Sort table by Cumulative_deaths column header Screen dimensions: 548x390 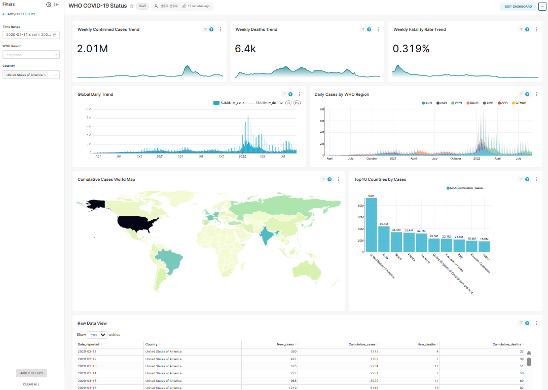(506, 344)
